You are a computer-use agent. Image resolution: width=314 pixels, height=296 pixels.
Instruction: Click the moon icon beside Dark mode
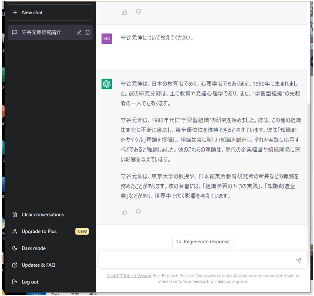(15, 248)
